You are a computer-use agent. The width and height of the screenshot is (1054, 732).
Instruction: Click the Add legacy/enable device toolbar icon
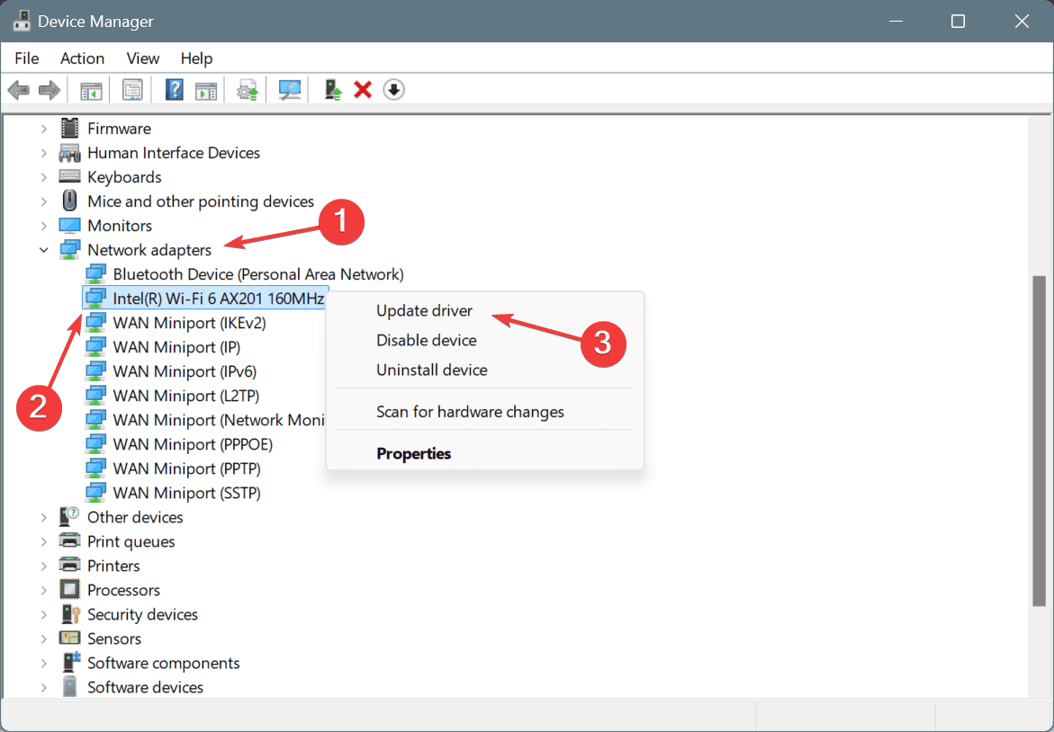pos(333,90)
